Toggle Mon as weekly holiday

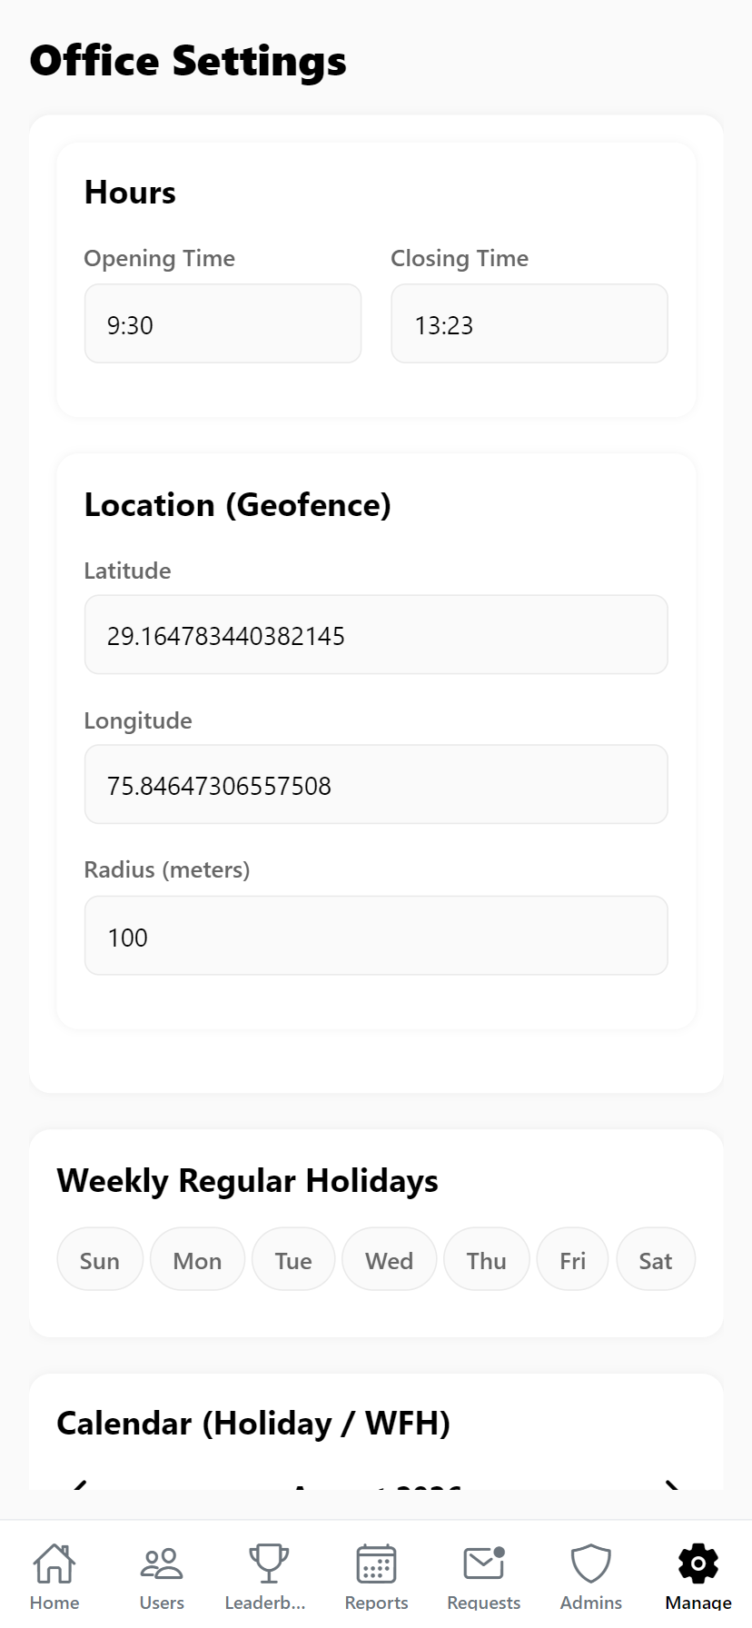coord(197,1259)
